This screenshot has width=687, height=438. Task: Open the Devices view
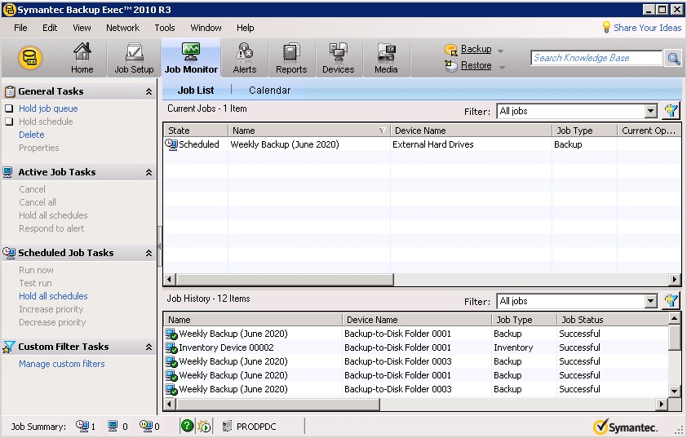pos(338,58)
